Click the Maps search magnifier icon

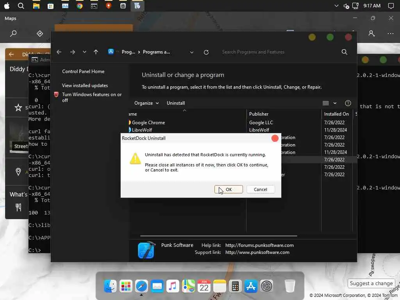click(x=13, y=34)
